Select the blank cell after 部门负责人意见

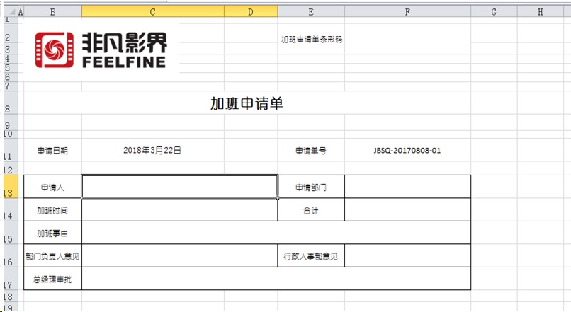point(179,255)
